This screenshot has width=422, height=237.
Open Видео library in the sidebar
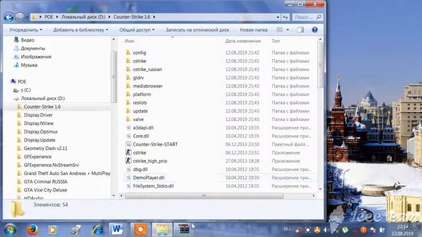coord(28,40)
